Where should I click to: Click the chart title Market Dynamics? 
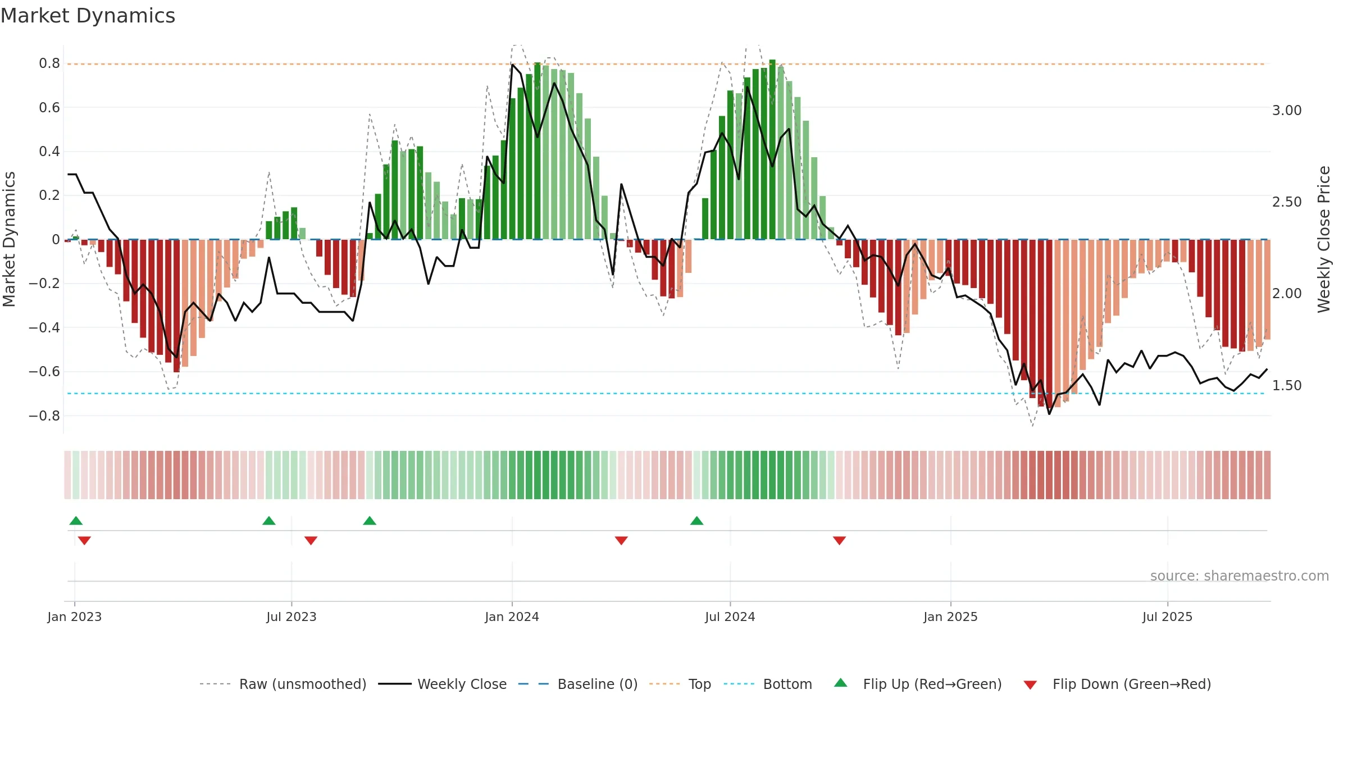click(x=88, y=16)
